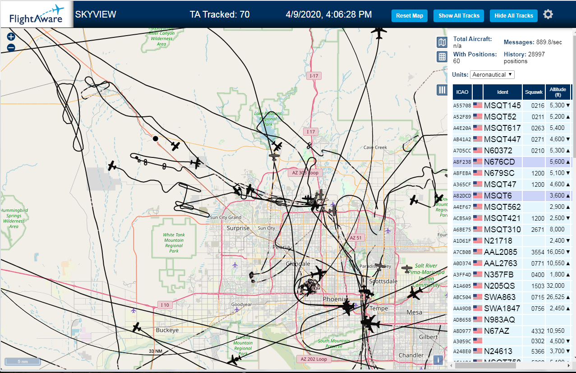Select the N21718 row
The height and width of the screenshot is (373, 576).
(512, 241)
